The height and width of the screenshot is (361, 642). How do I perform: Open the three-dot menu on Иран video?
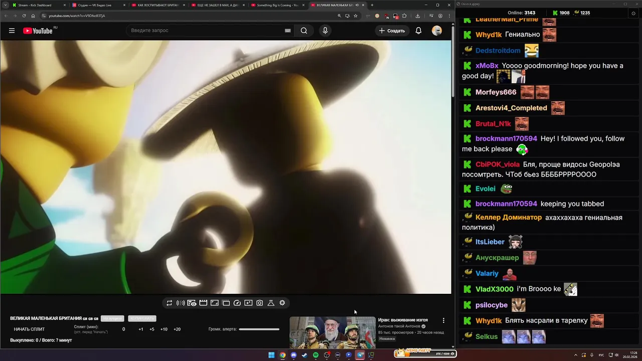(443, 320)
